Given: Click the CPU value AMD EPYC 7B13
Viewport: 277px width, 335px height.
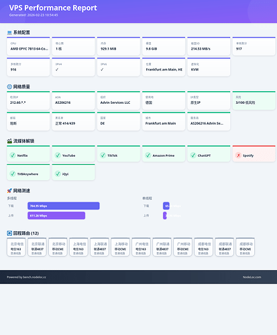Looking at the screenshot, I should [x=29, y=49].
